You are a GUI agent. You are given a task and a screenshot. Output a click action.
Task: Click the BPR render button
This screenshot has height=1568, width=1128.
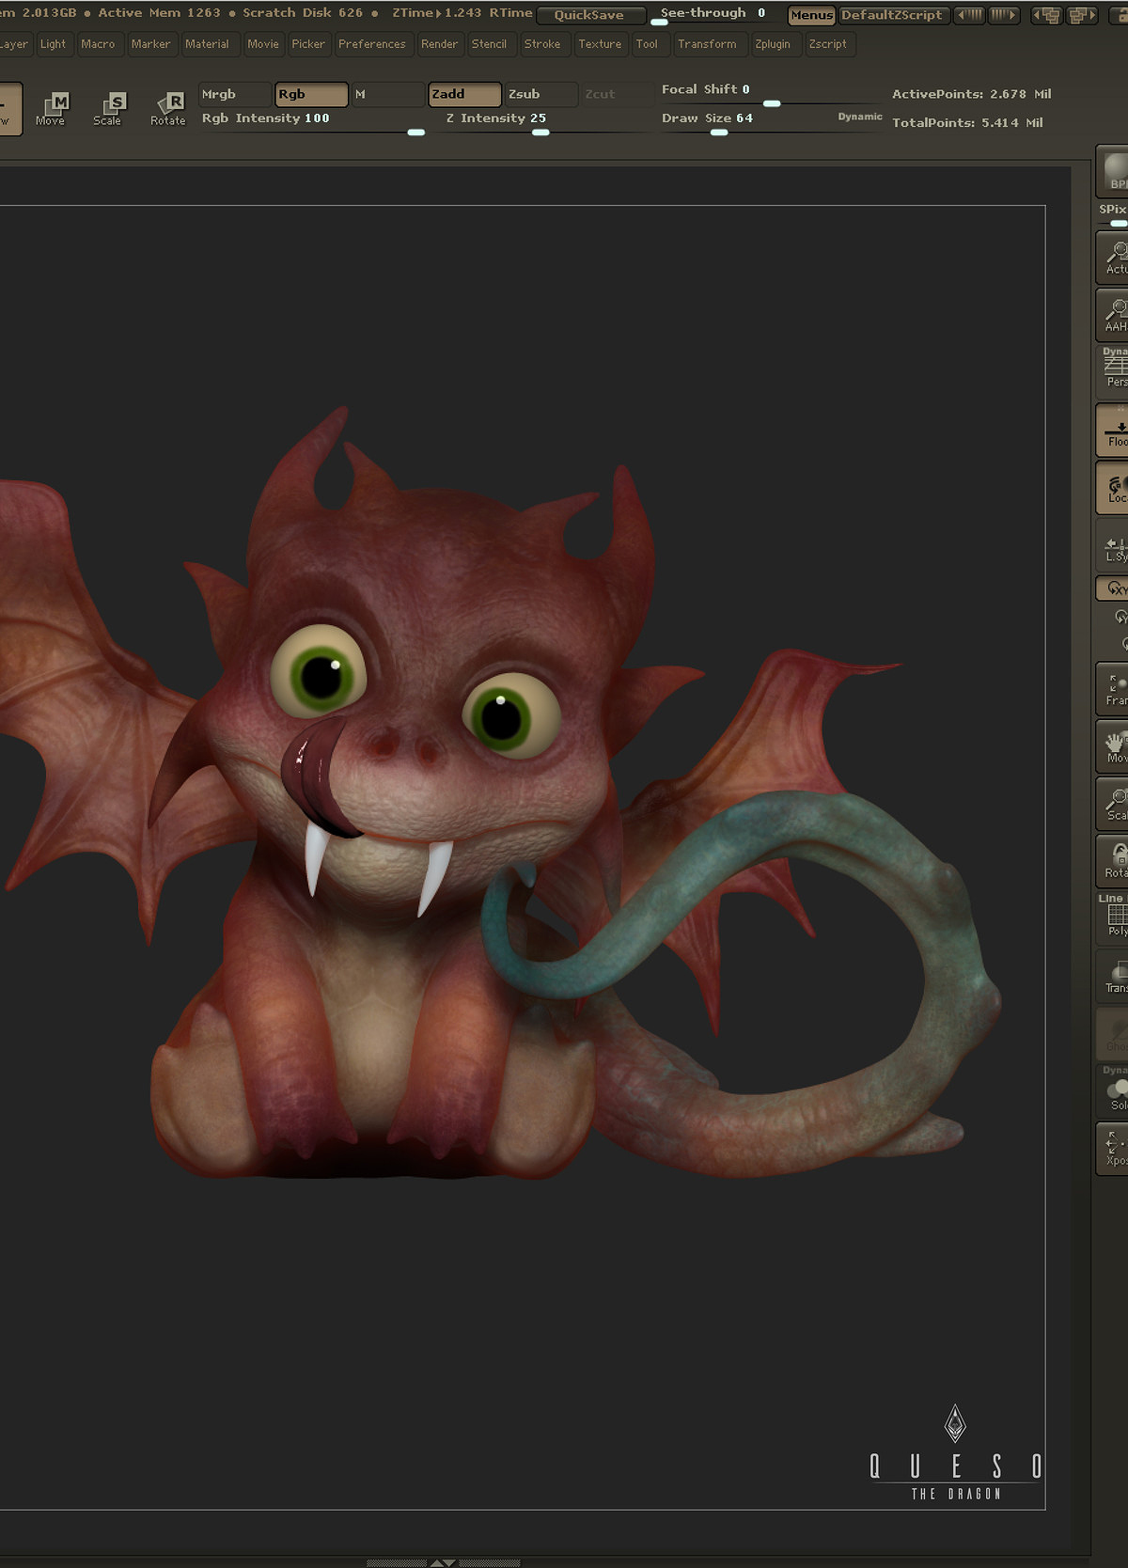[1113, 171]
